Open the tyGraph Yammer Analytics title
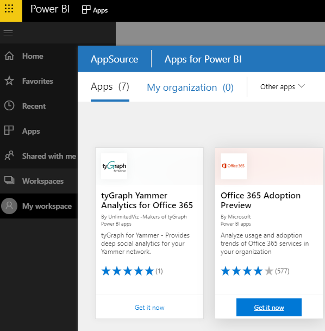This screenshot has width=325, height=331. [147, 201]
